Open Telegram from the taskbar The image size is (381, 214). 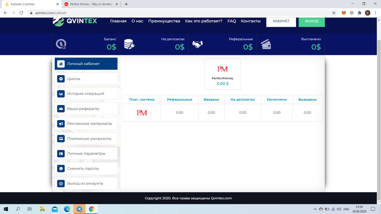point(79,209)
